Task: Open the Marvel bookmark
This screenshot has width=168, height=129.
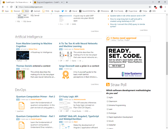Action: click(73, 11)
